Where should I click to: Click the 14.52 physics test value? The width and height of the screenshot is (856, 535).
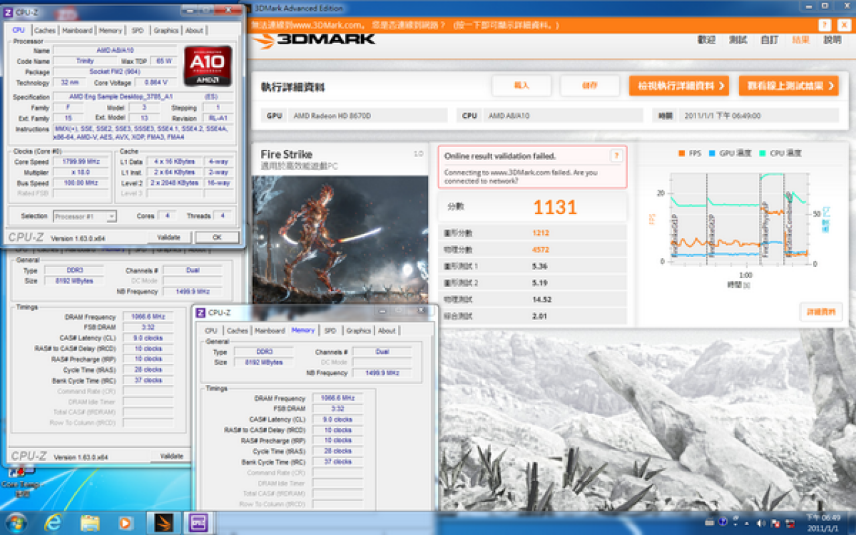tap(542, 300)
